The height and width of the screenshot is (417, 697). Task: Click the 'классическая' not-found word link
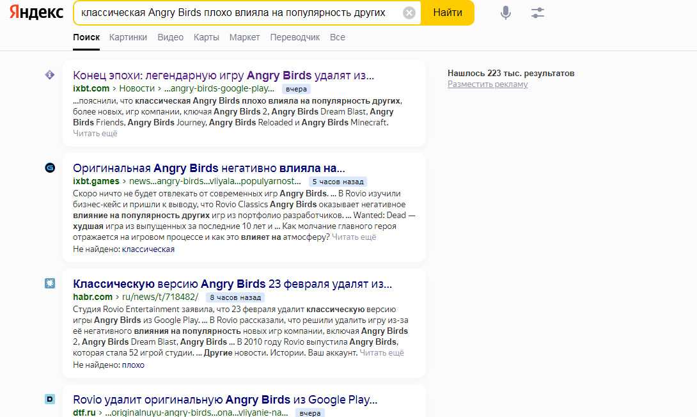click(x=148, y=249)
